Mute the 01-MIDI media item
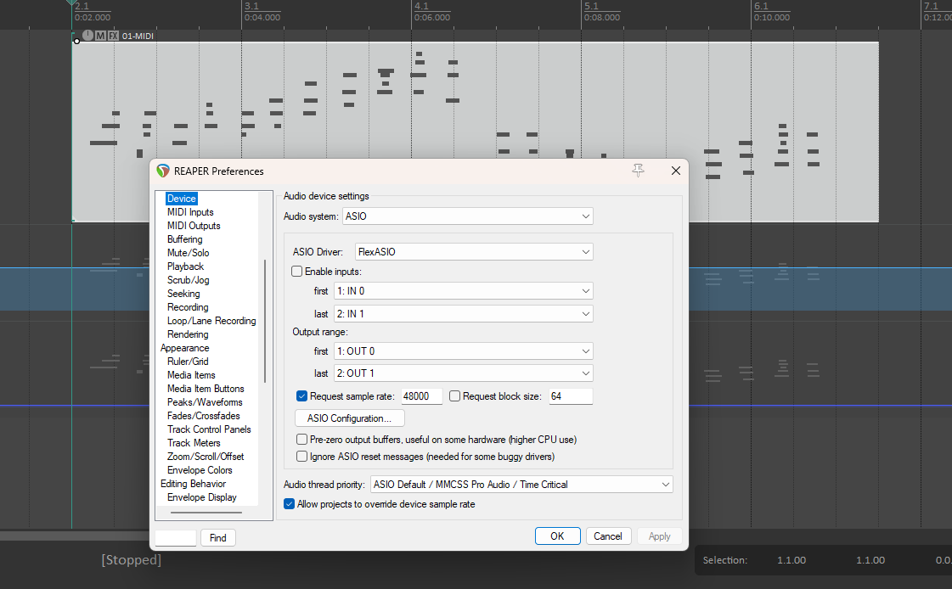 click(101, 36)
